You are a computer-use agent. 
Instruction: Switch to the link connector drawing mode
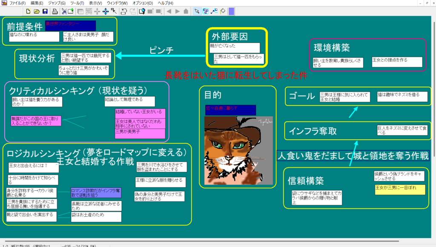[214, 11]
